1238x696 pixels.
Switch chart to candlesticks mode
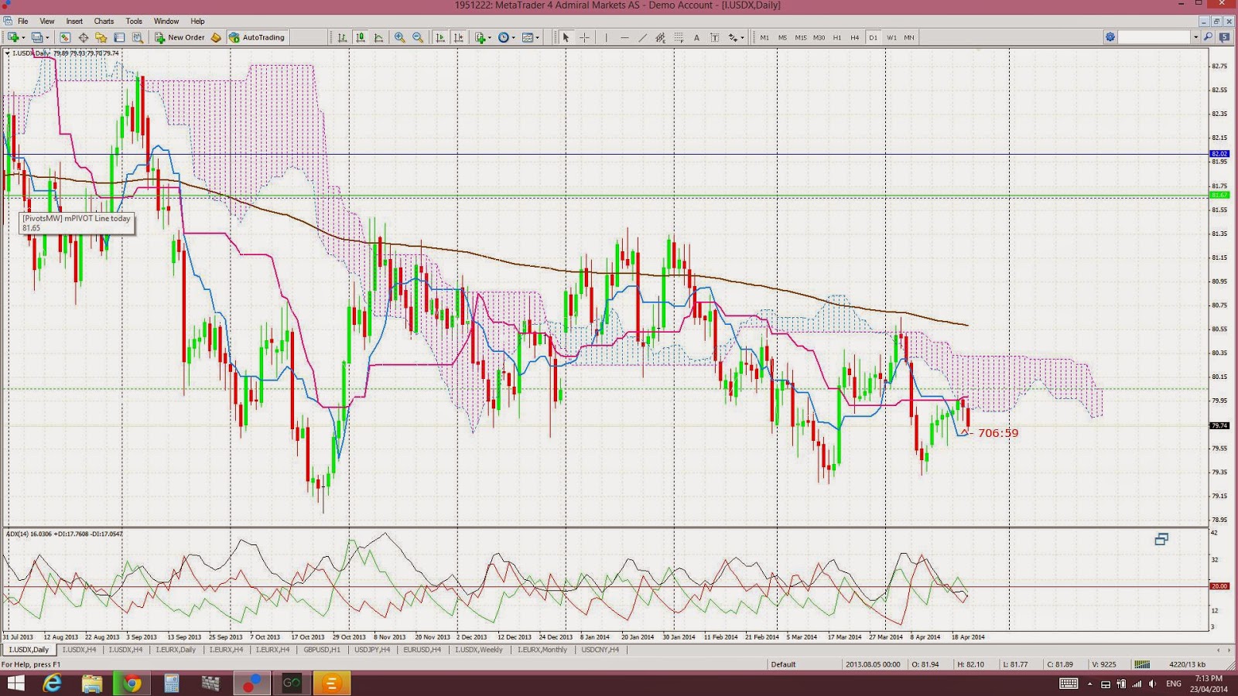click(x=361, y=37)
